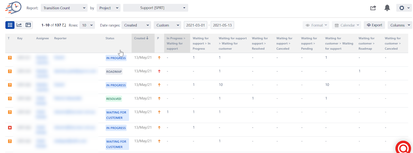Click the Export button

[x=374, y=25]
